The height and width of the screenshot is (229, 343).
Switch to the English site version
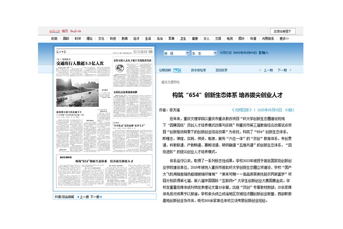(75, 31)
